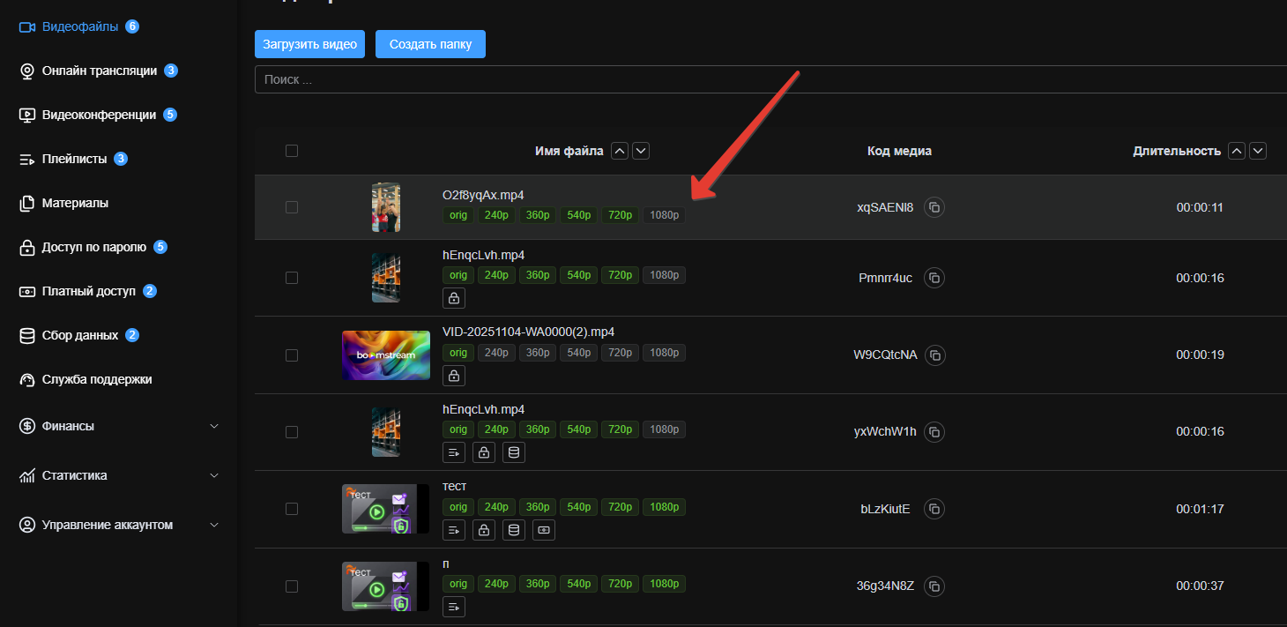Tick the select-all checkbox in table header
The height and width of the screenshot is (627, 1287).
point(292,151)
